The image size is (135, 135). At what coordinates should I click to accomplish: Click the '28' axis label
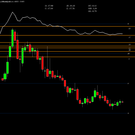point(129,54)
